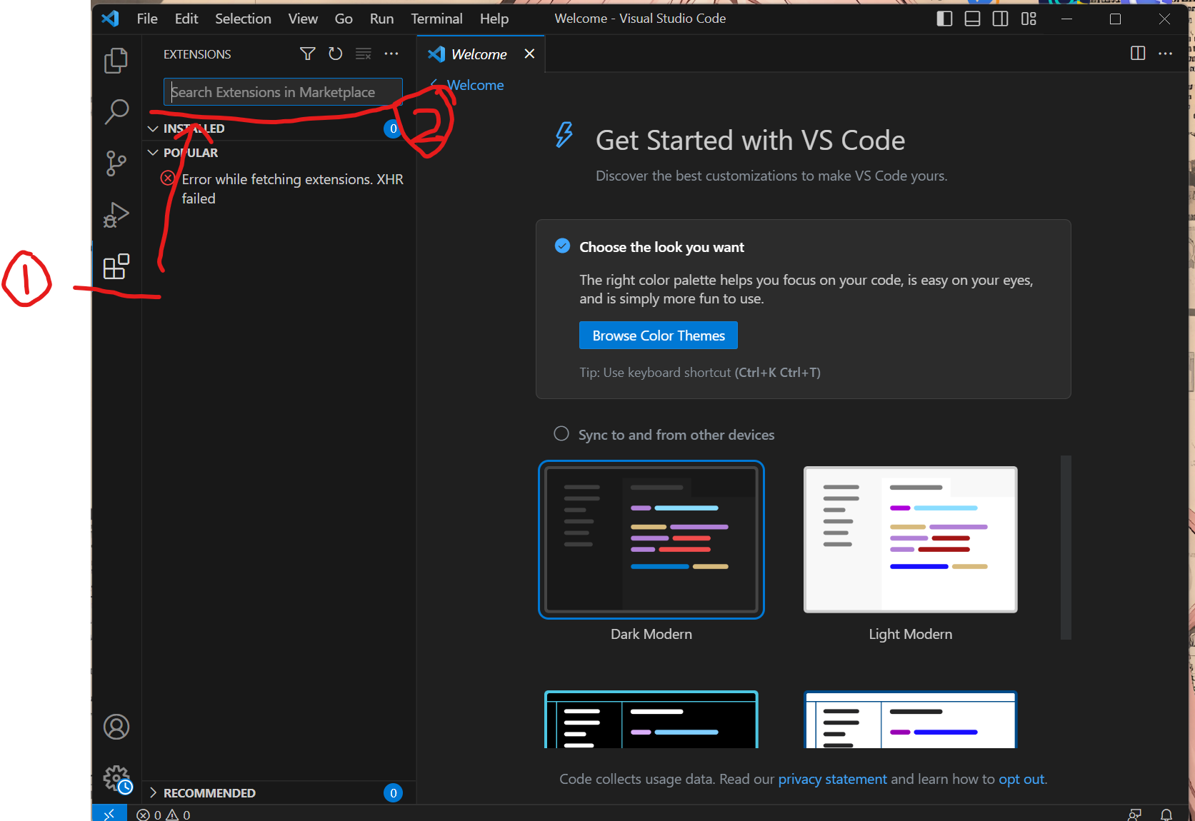Open the Help menu
This screenshot has height=821, width=1195.
(494, 19)
